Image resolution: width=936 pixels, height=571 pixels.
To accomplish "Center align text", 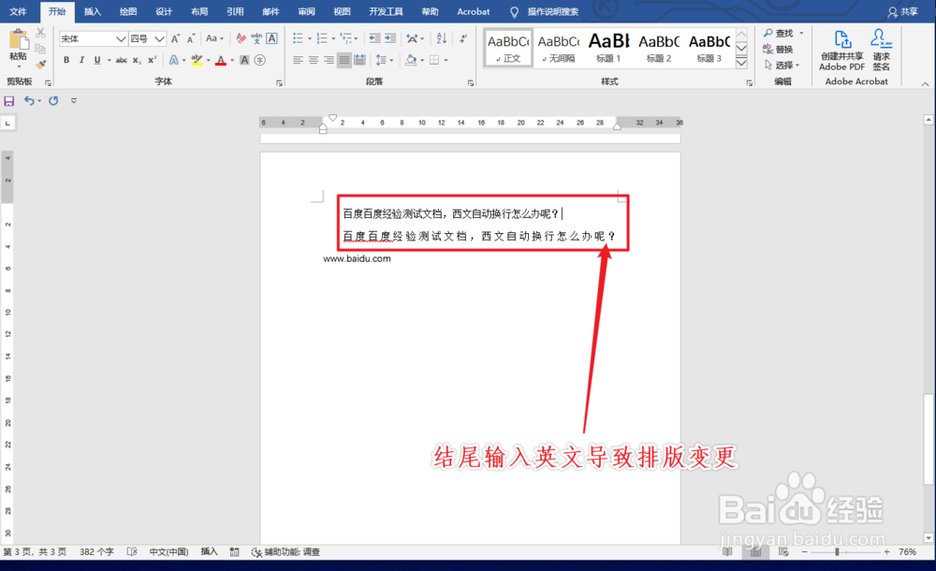I will coord(314,60).
